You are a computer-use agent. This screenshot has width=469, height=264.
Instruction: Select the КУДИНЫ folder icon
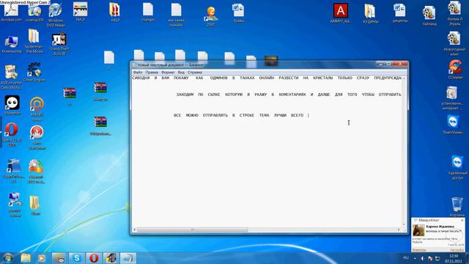point(370,13)
